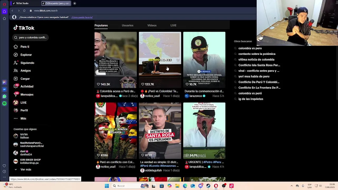
Task: Click the TikTok taskbar icon
Action: tap(231, 186)
